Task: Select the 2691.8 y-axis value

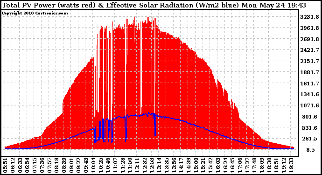Action: (x=309, y=39)
